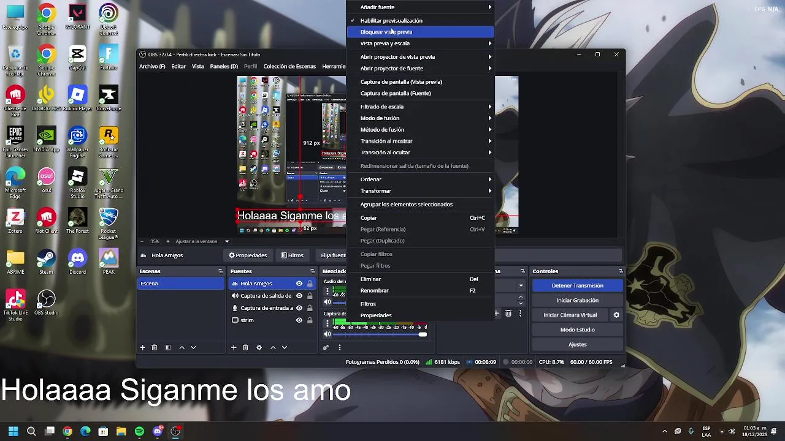Expand the Modo de fusión submenu
The height and width of the screenshot is (441, 785).
421,118
